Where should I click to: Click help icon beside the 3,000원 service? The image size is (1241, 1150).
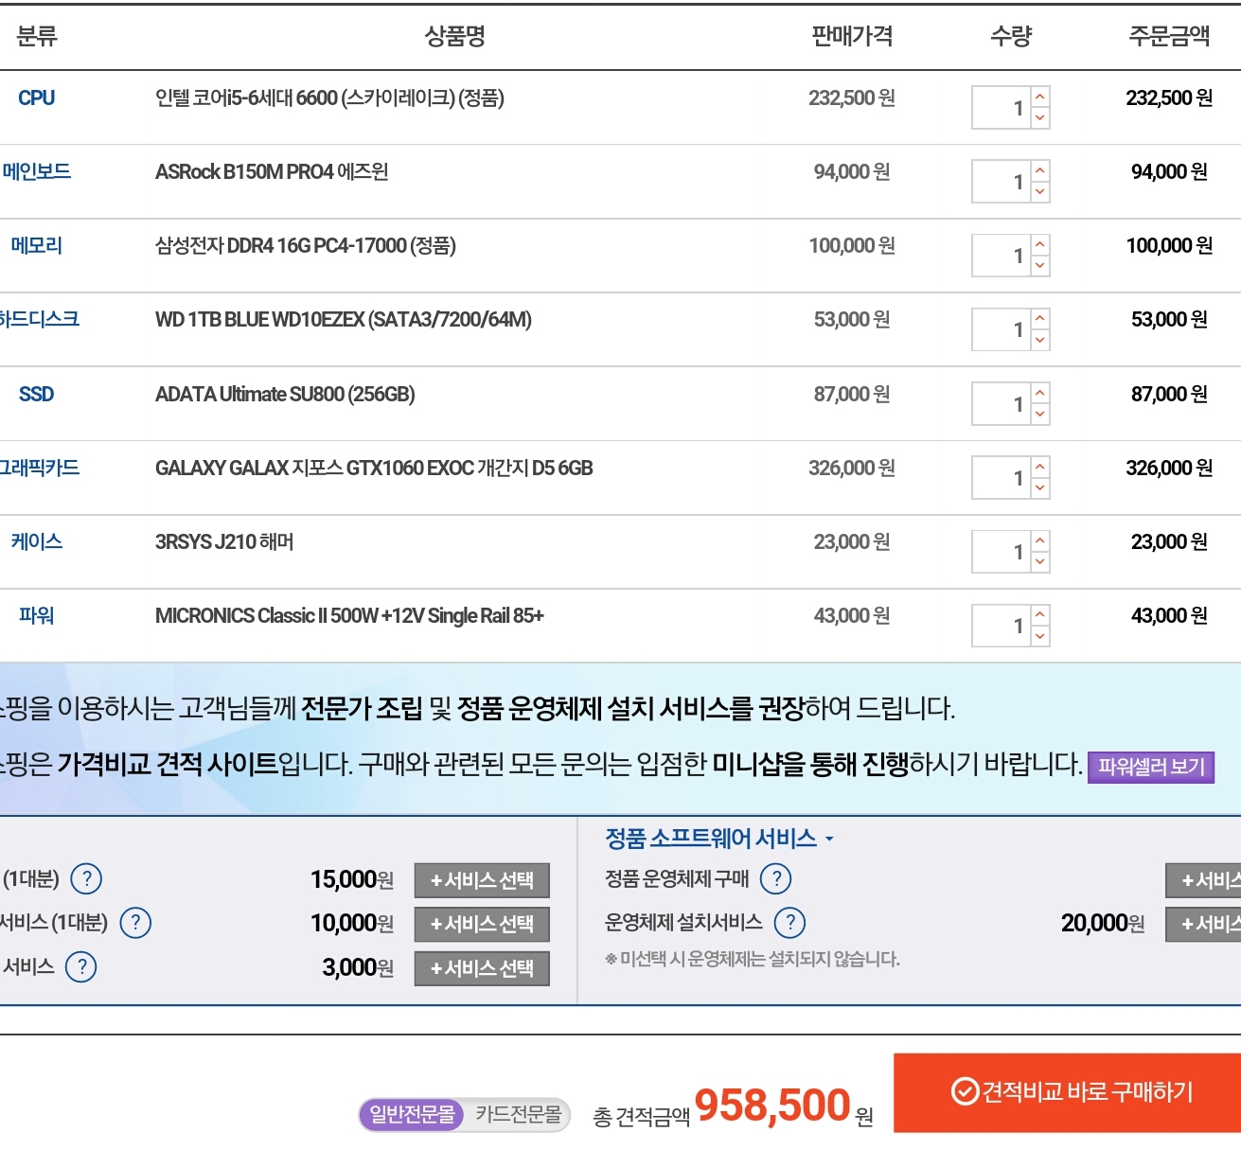[x=81, y=967]
